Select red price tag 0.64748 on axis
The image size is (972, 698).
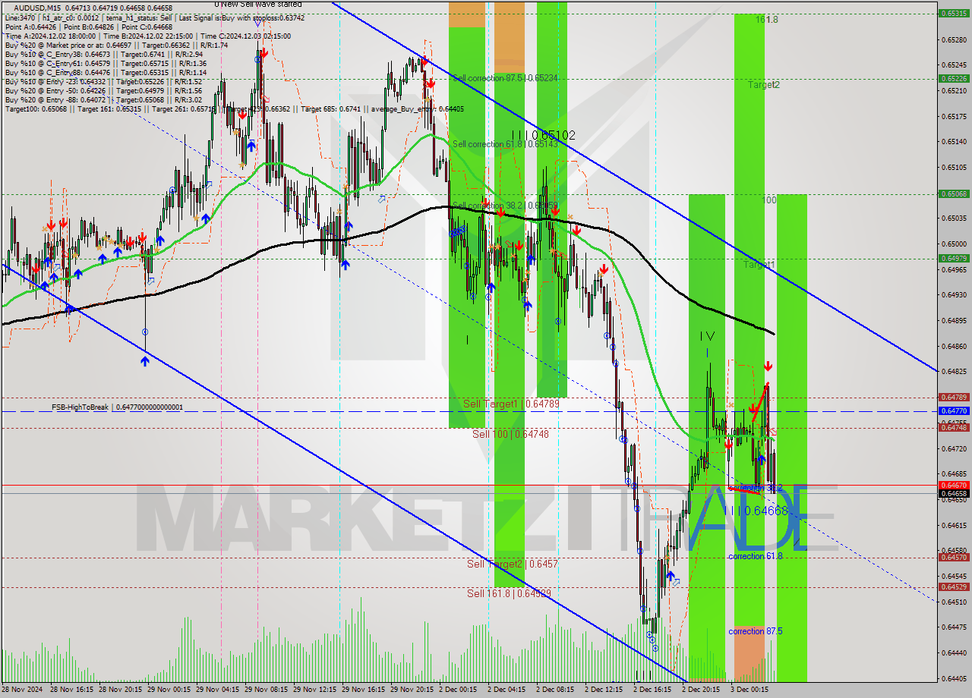[954, 427]
